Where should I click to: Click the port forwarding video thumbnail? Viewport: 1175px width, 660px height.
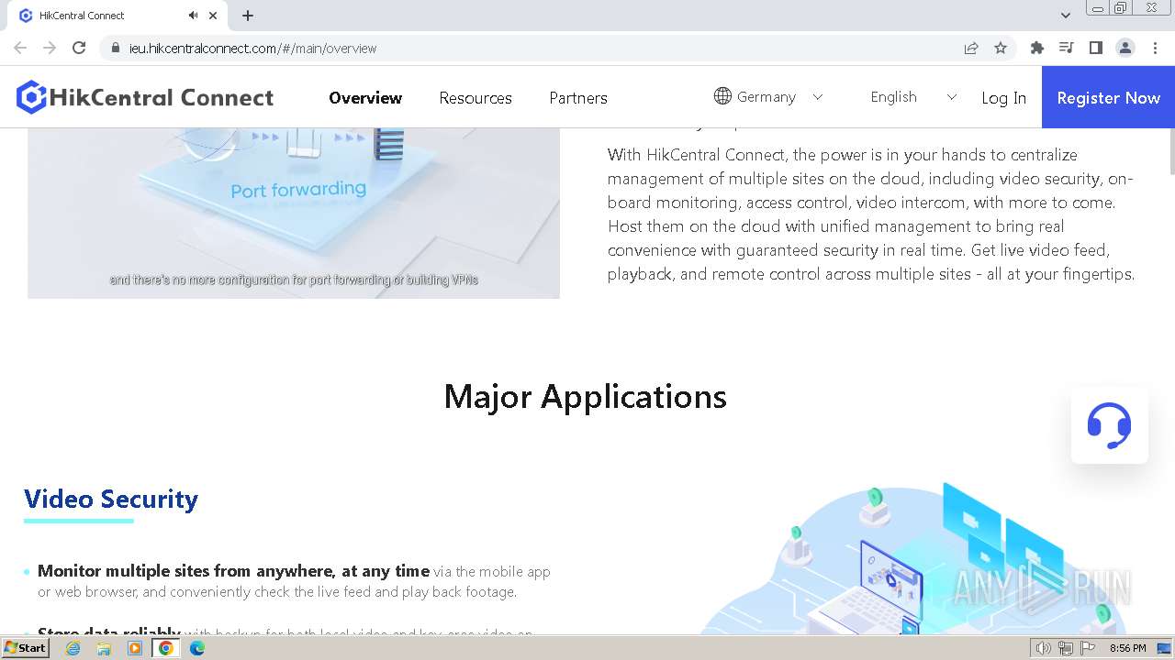click(x=294, y=213)
